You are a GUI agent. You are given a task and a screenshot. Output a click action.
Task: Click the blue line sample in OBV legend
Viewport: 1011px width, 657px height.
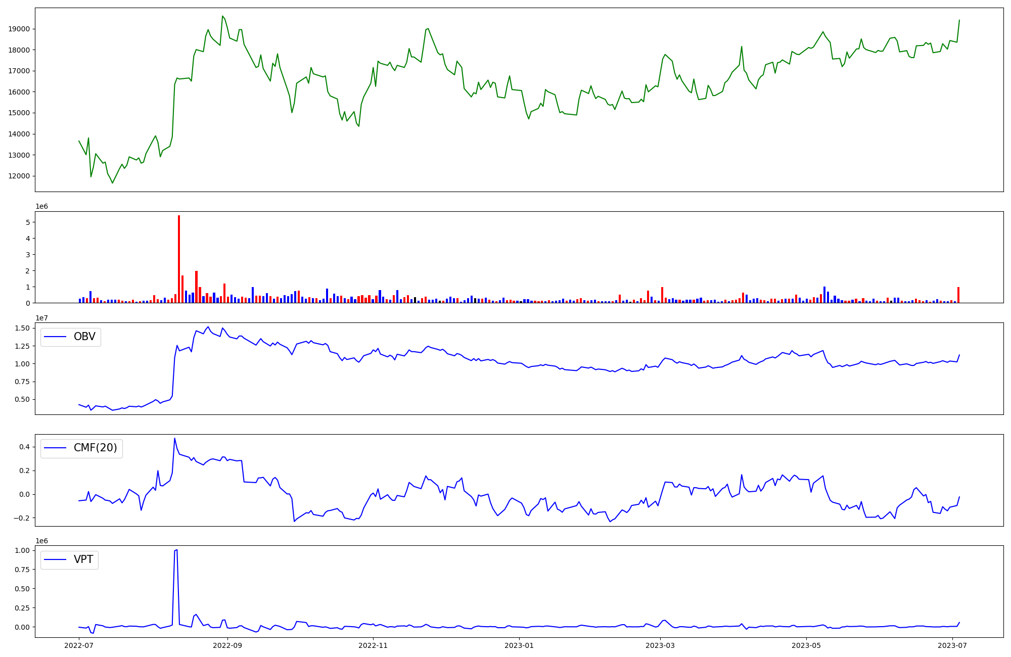pyautogui.click(x=56, y=337)
